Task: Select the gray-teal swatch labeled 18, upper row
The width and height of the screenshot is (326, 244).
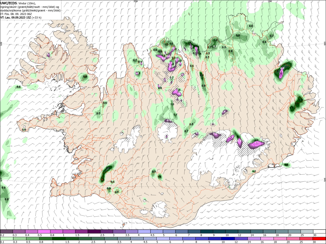Action: pyautogui.click(x=282, y=232)
